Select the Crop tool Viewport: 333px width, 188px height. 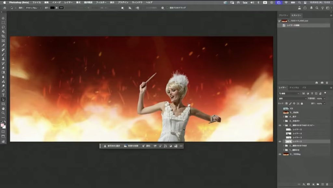click(x=3, y=36)
